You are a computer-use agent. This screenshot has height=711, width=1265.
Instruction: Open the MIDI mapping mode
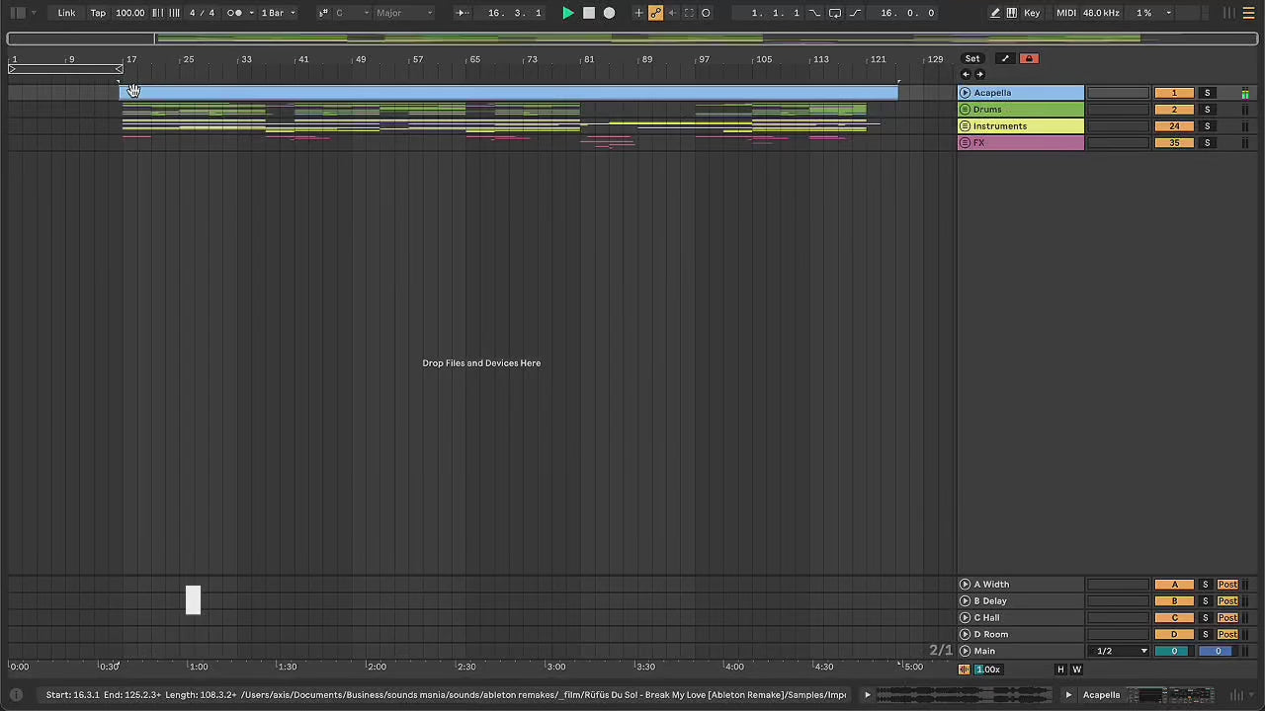1065,13
